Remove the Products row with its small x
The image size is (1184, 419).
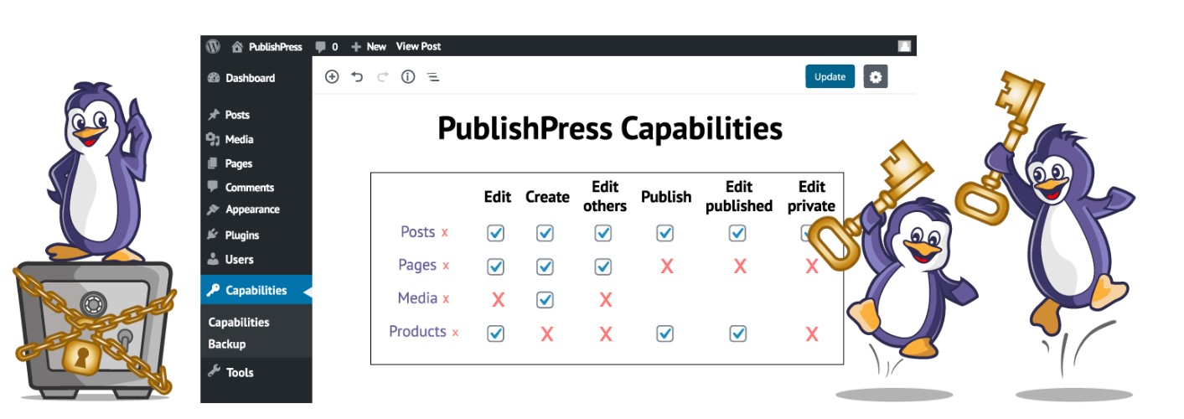pyautogui.click(x=455, y=333)
